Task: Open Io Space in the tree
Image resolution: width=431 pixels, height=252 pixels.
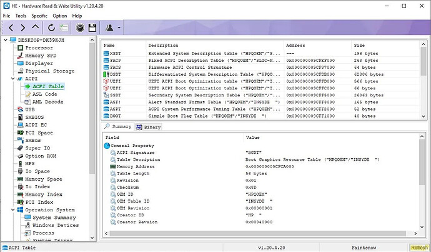Action: pos(37,171)
